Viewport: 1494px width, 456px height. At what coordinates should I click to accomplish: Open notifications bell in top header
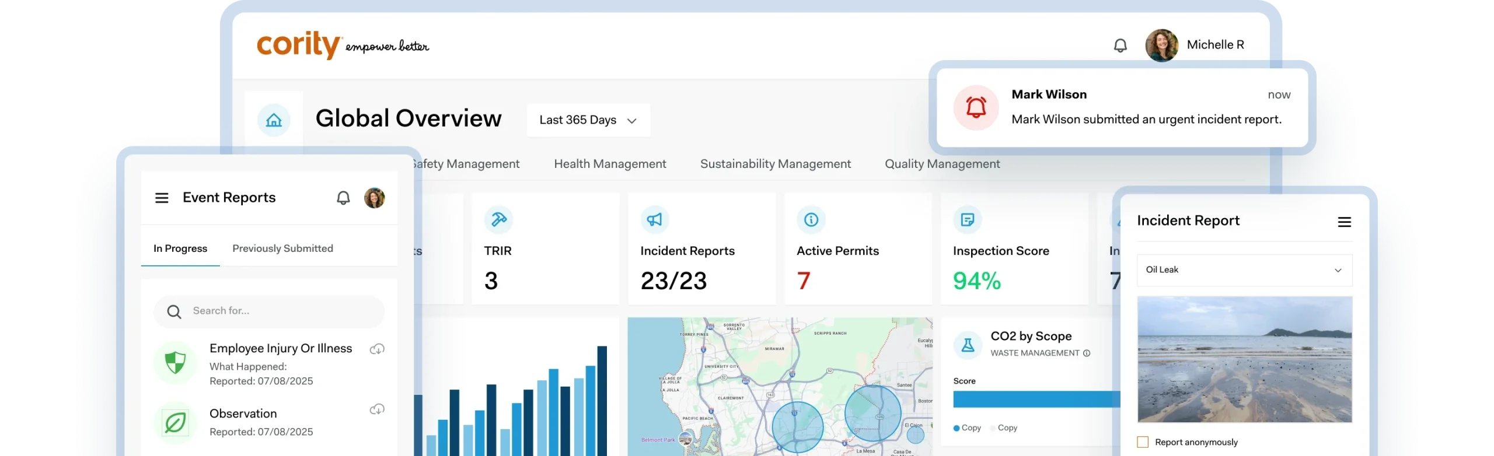pos(1120,45)
